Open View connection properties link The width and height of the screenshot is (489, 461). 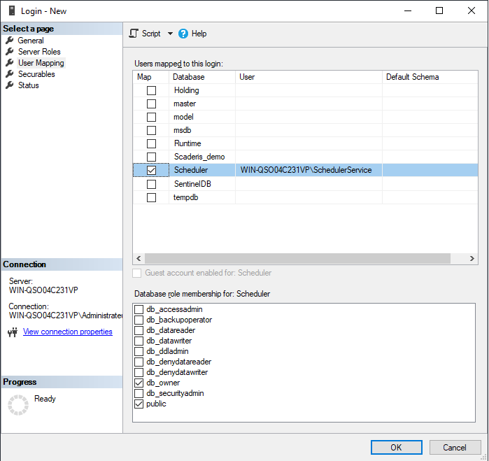coord(67,332)
